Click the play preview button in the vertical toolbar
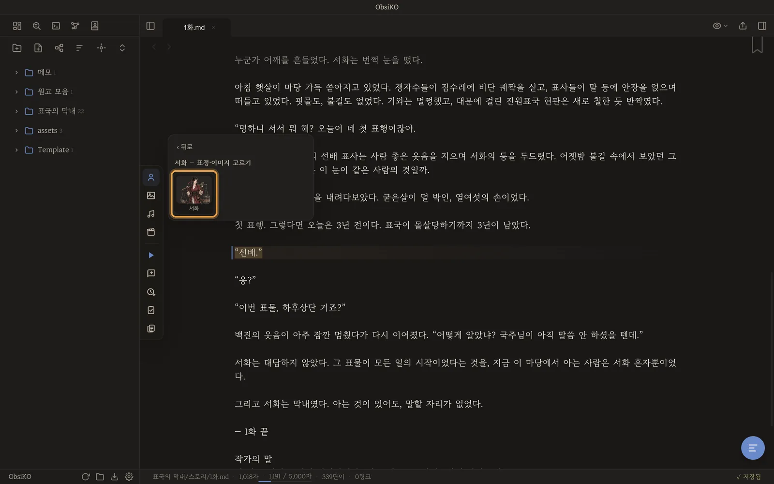This screenshot has width=774, height=484. [151, 255]
